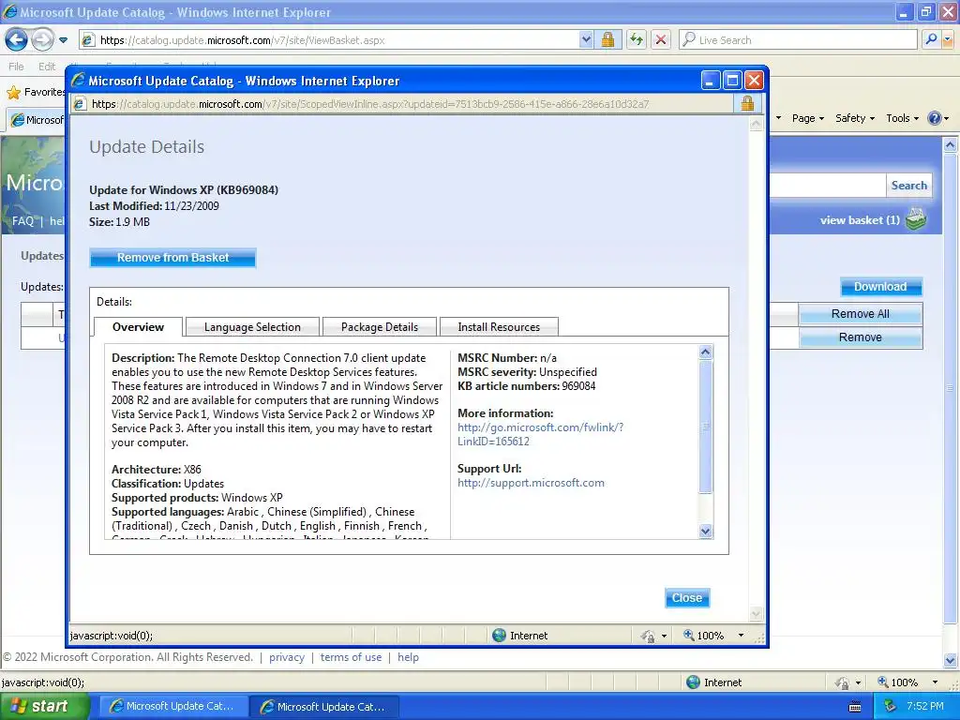Click the keyboard icon in taskbar
960x720 pixels.
coord(855,707)
